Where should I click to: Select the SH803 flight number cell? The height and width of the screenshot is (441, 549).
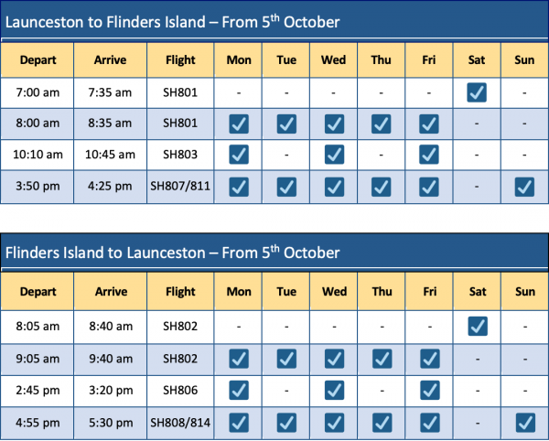point(181,156)
